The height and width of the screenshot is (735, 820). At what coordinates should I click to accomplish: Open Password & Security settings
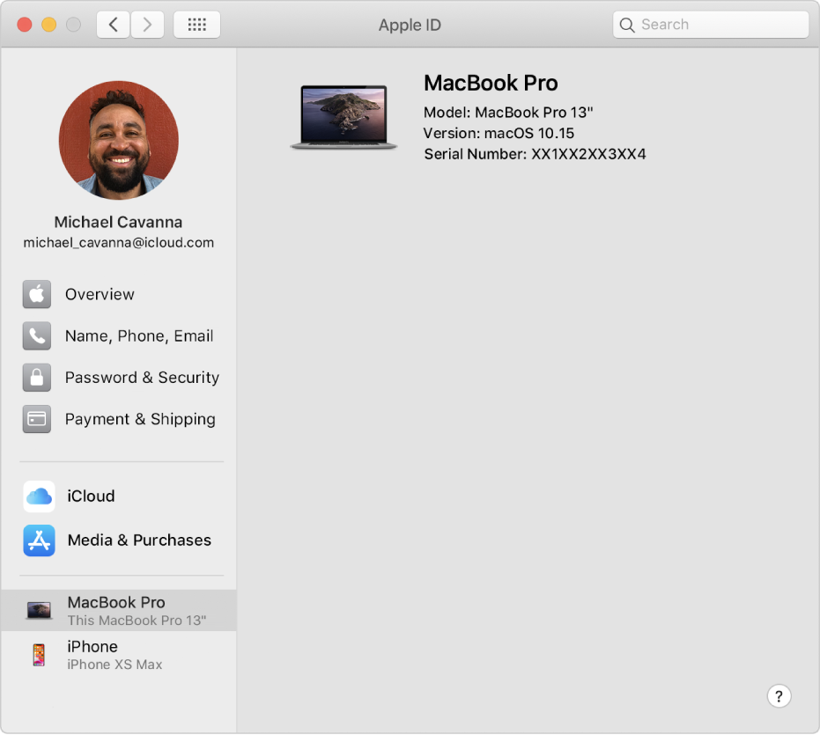(x=142, y=378)
